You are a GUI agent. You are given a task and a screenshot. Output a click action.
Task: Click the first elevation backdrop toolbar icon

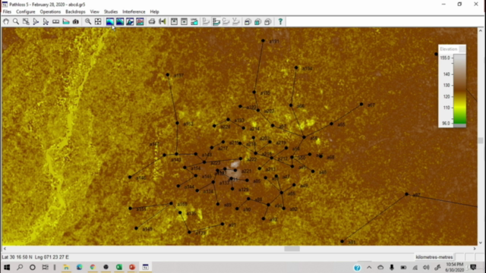[x=110, y=21]
